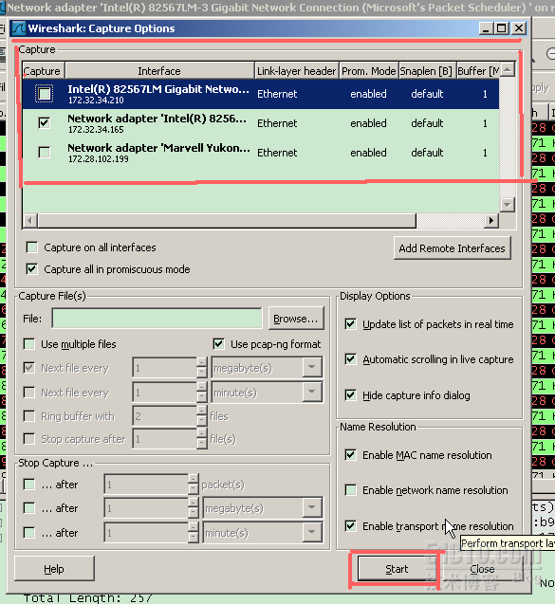
Task: Click the interface list scroll-up arrow
Action: [508, 69]
